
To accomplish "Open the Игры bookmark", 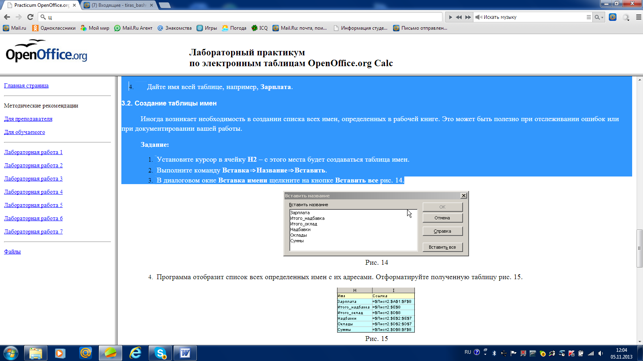I will click(x=207, y=28).
